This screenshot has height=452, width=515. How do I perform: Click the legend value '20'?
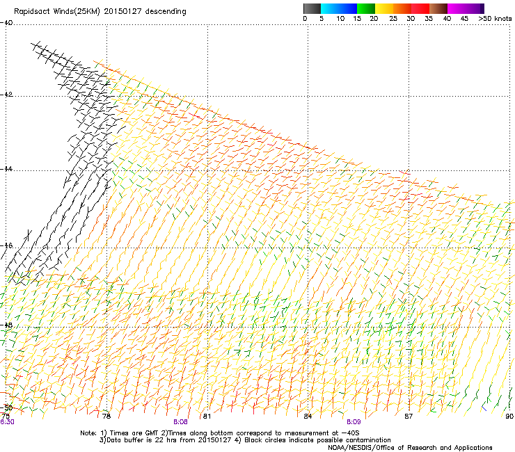[374, 19]
